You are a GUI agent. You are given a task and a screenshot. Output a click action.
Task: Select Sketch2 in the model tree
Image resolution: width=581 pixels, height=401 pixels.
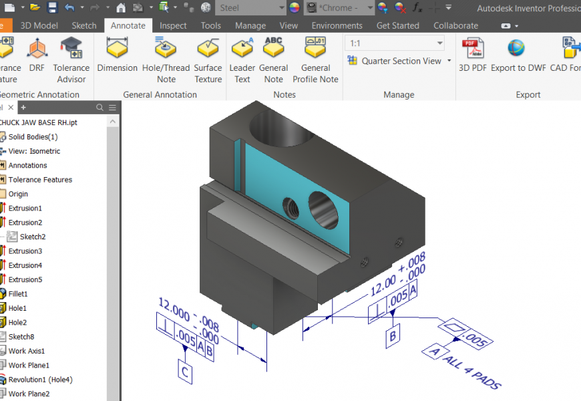point(33,237)
